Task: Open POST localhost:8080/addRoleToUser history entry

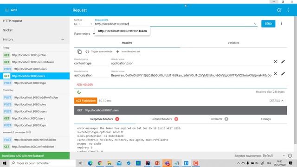Action: tap(35, 97)
